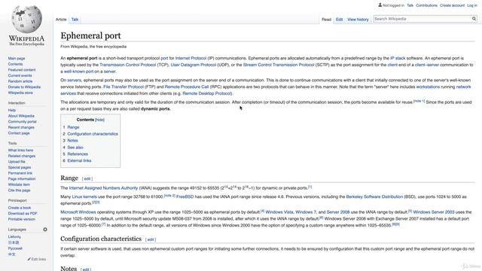Open File Transfer Protocol link
Viewport: 482px width, 271px height.
(124, 87)
